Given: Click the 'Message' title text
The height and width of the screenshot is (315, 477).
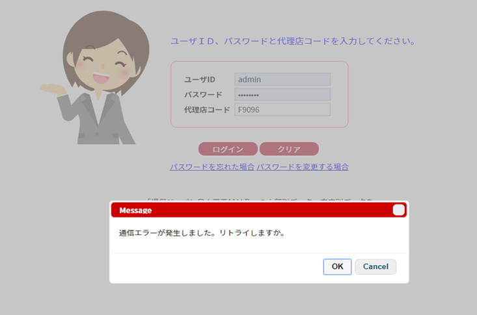Looking at the screenshot, I should pos(135,210).
